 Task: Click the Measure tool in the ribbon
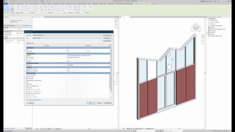click(x=70, y=7)
